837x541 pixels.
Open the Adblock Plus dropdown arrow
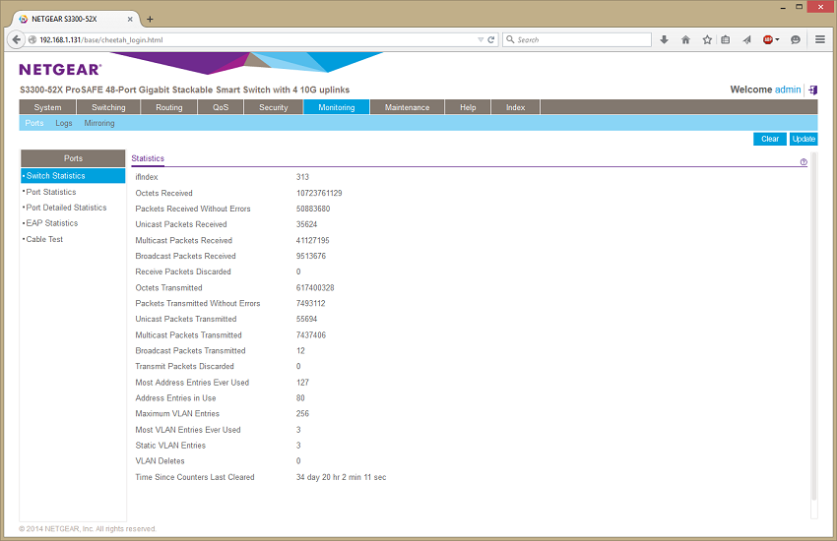tap(777, 39)
